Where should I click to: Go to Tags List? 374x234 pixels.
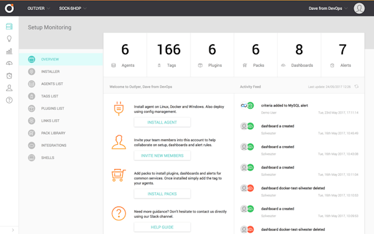point(61,96)
